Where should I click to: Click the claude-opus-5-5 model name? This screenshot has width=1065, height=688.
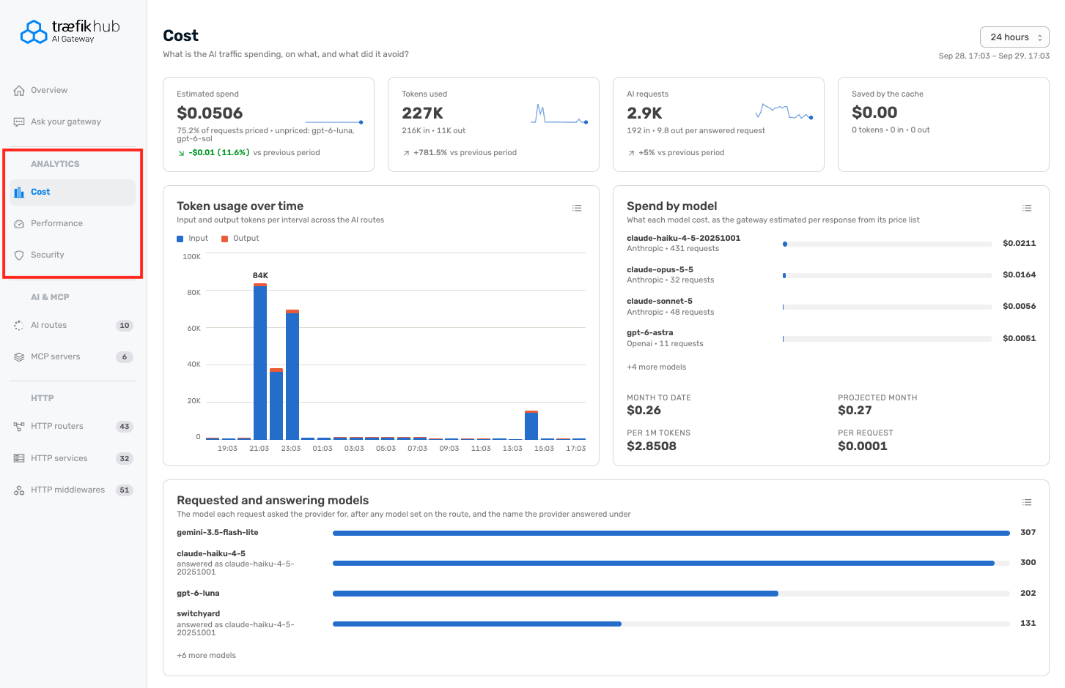point(660,270)
